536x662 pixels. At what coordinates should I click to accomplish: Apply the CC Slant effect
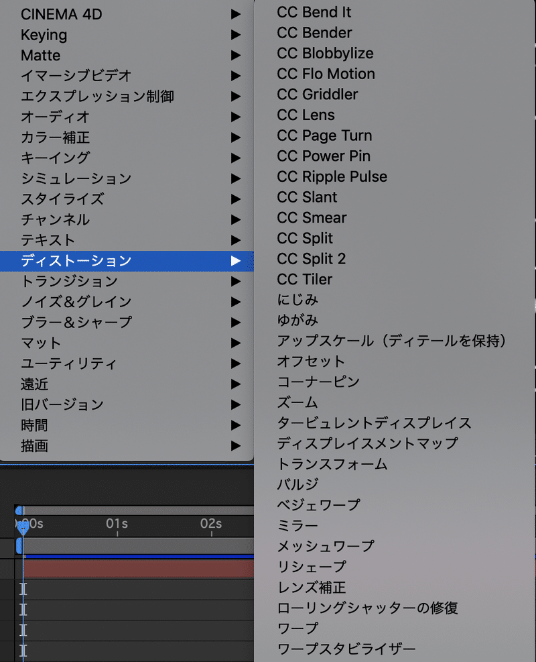point(395,197)
